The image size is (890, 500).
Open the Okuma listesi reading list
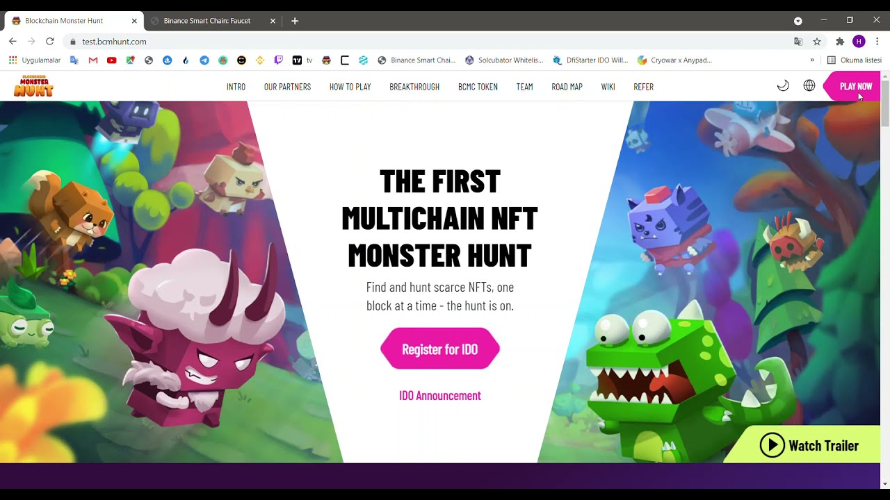[855, 60]
